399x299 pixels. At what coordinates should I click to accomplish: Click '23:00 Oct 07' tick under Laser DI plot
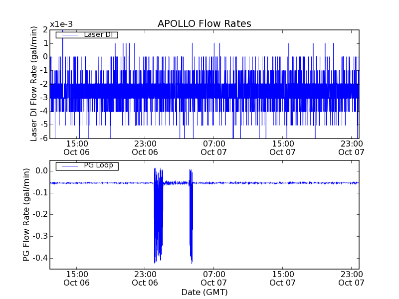click(352, 148)
